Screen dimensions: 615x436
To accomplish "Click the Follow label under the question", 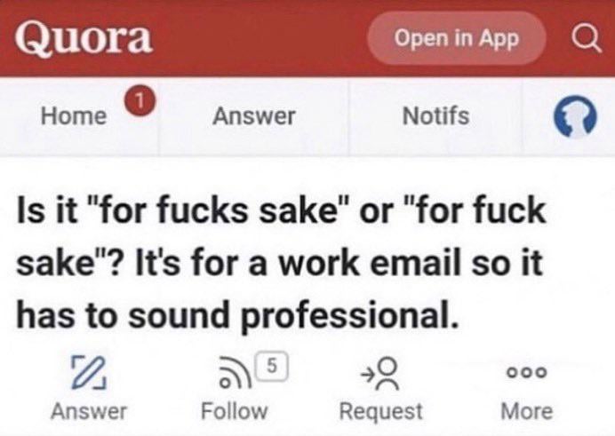I will tap(234, 411).
